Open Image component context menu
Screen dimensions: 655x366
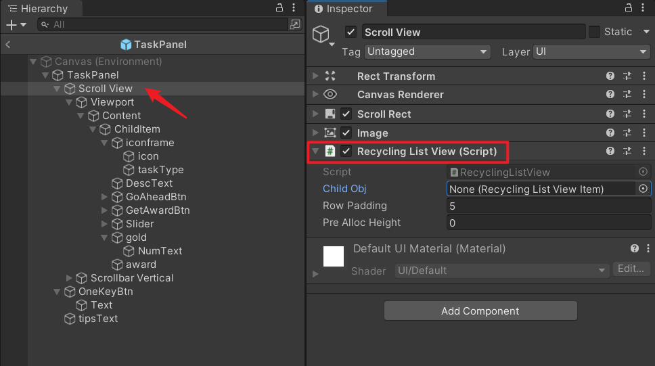point(644,133)
